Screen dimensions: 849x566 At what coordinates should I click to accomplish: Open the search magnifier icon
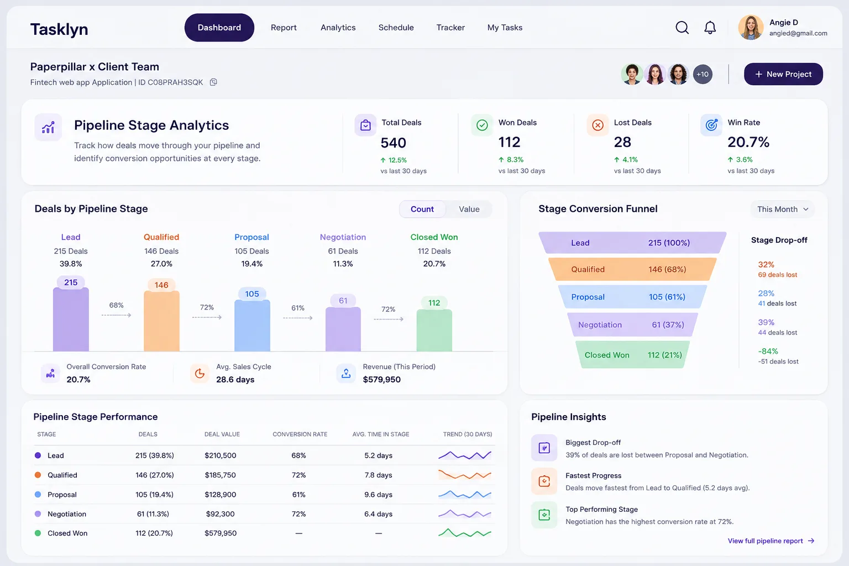pos(682,28)
